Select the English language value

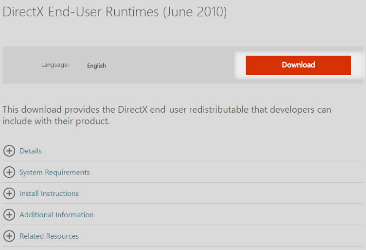[97, 66]
